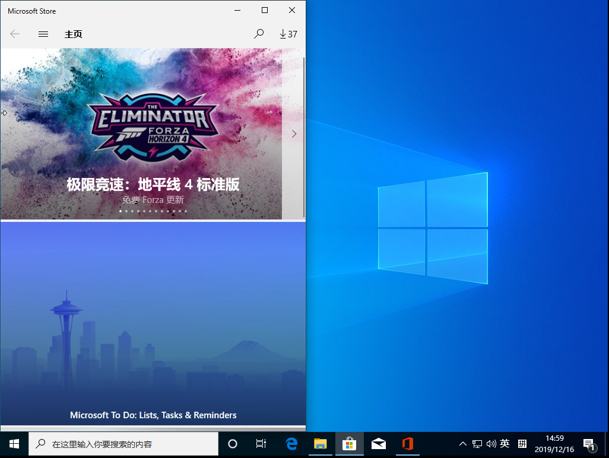The image size is (609, 458).
Task: View the 37 pending downloads
Action: tap(287, 34)
